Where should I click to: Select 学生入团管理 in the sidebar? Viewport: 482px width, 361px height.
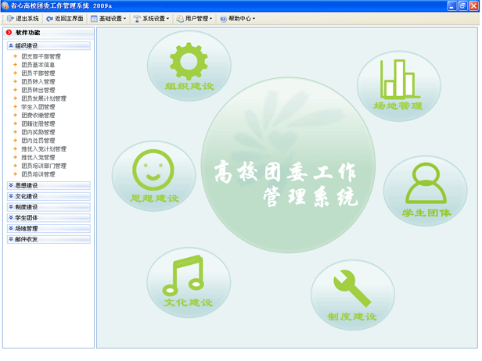click(x=38, y=107)
